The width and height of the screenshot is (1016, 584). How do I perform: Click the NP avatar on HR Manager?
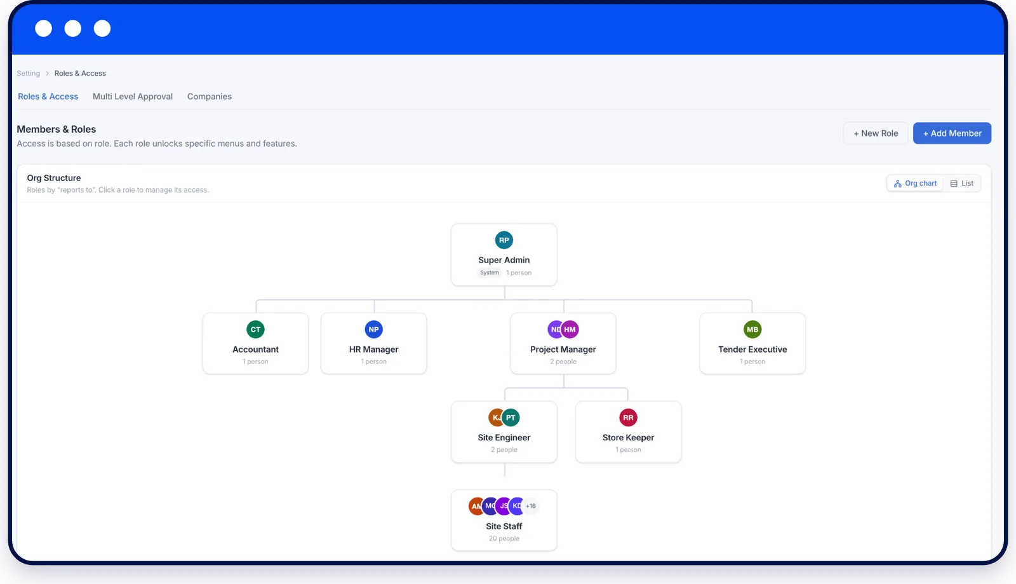(374, 329)
